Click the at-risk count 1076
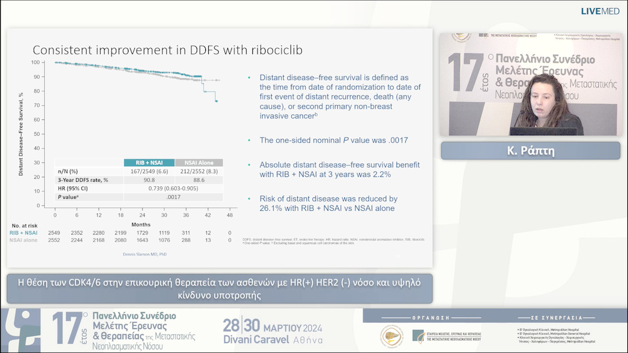The width and height of the screenshot is (628, 353). (x=164, y=240)
